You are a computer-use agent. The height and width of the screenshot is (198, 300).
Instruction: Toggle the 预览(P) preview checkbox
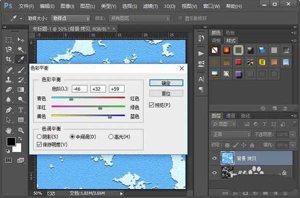click(151, 105)
